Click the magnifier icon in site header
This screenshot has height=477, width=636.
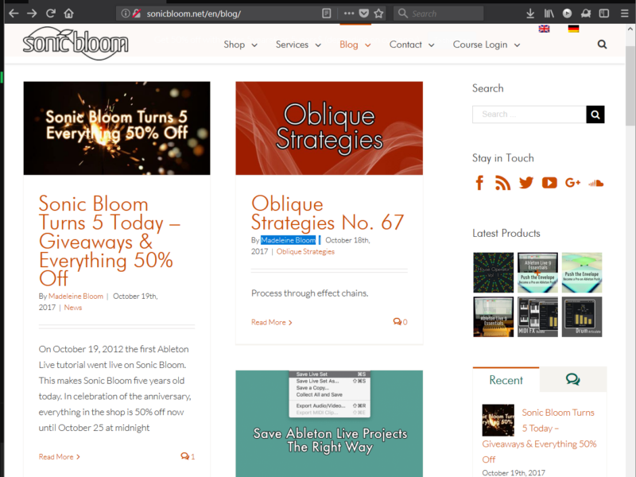click(x=602, y=45)
